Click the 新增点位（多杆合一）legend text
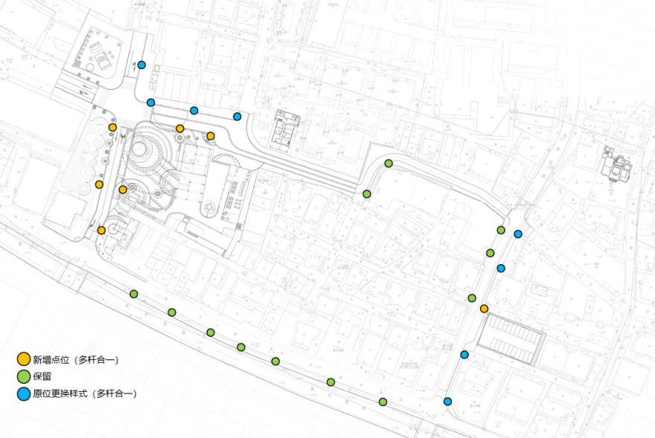Viewport: 655px width, 438px height. tap(76, 358)
